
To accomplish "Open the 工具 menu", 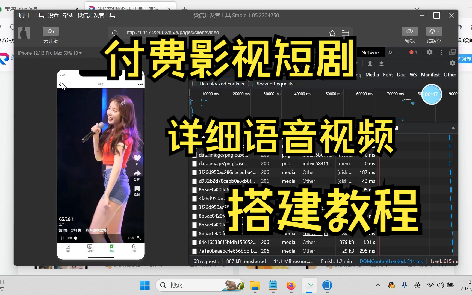I will (x=39, y=15).
